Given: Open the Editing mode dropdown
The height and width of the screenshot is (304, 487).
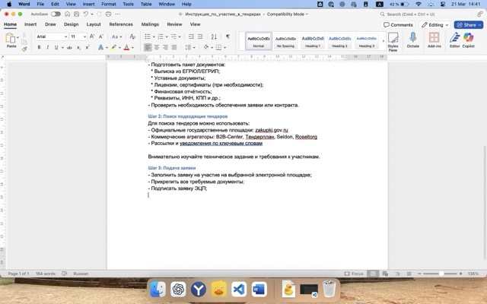Looking at the screenshot, I should point(435,24).
